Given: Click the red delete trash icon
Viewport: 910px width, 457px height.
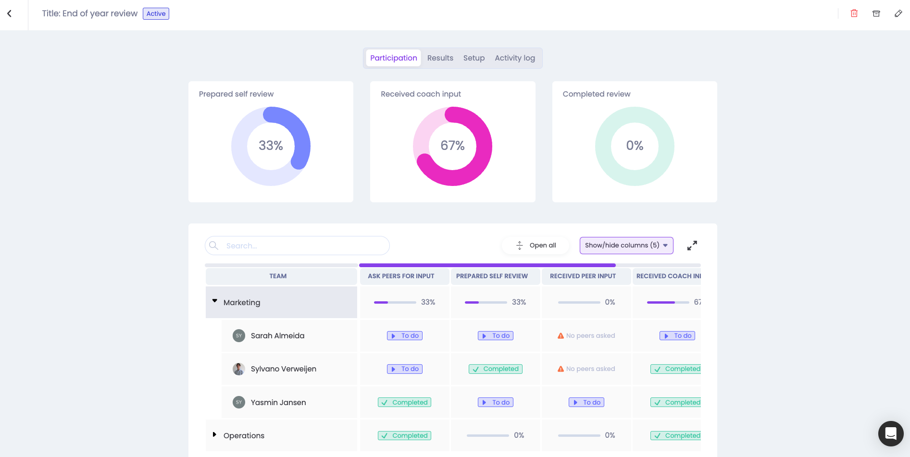Looking at the screenshot, I should click(x=854, y=13).
